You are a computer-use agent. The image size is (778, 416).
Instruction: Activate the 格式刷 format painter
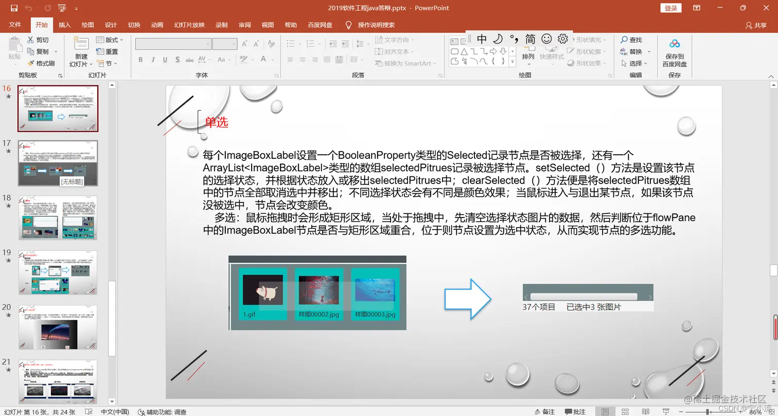click(x=40, y=63)
